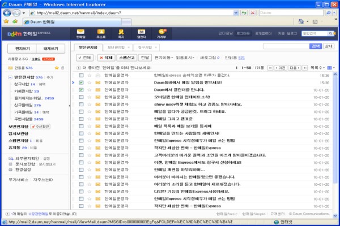Click the 스팸신고 report spam button
Screen dimensions: 340x226
[127, 58]
